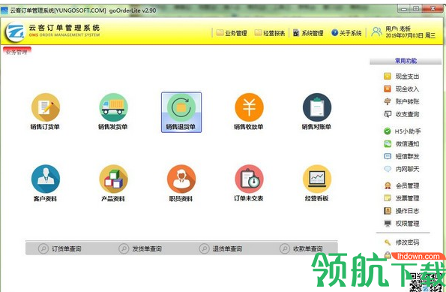The image size is (446, 292).
Task: Open the 经营看板 chart icon
Action: pos(316,183)
